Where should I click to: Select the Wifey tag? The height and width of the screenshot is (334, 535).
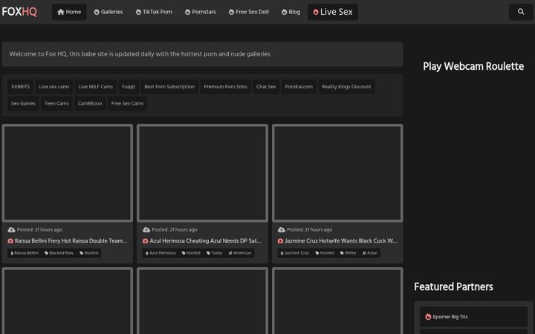(x=348, y=253)
